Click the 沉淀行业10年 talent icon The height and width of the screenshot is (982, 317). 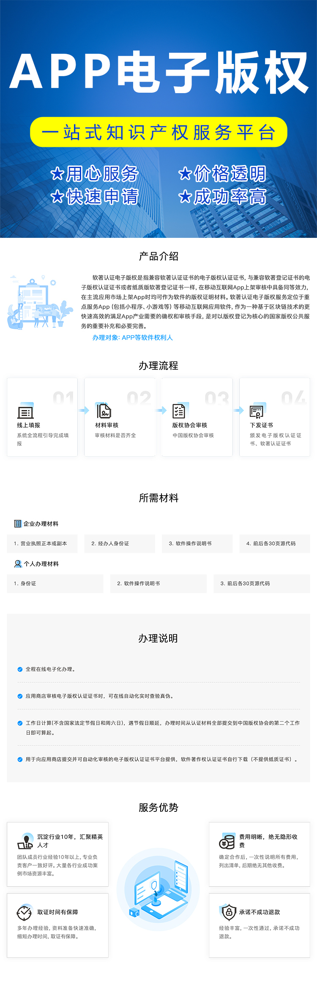pos(25,841)
